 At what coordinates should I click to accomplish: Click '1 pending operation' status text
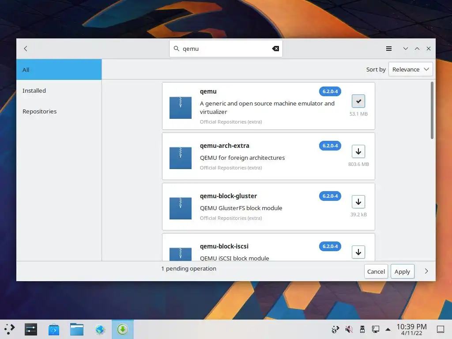[x=188, y=268]
